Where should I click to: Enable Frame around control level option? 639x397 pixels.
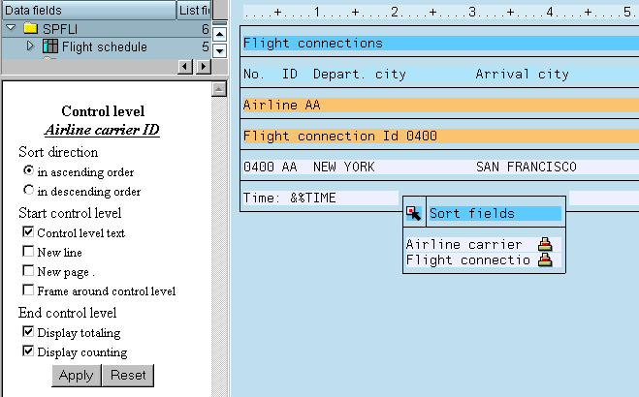[x=28, y=290]
